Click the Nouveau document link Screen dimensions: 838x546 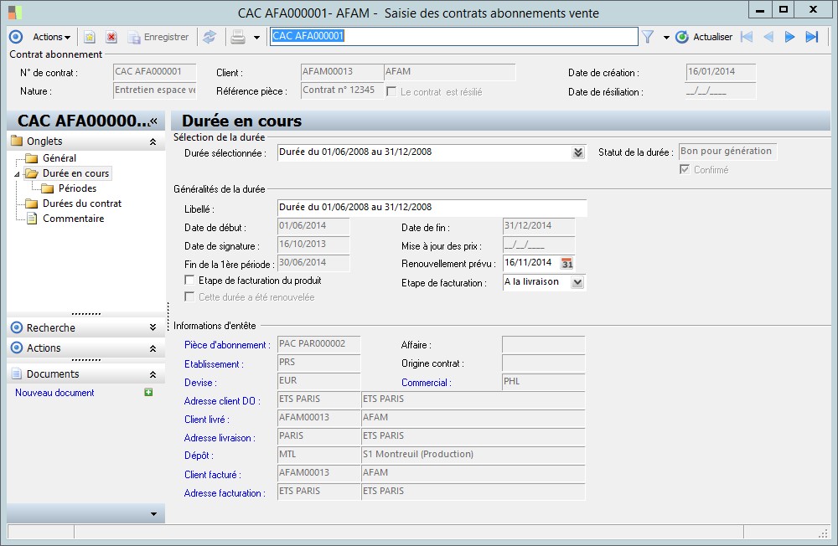point(54,393)
